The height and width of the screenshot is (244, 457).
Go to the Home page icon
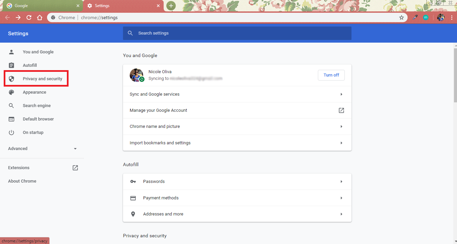tap(40, 17)
